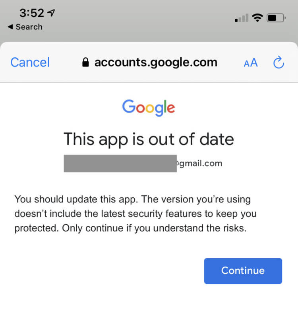The height and width of the screenshot is (319, 298).
Task: Tap the Continue button
Action: [243, 271]
